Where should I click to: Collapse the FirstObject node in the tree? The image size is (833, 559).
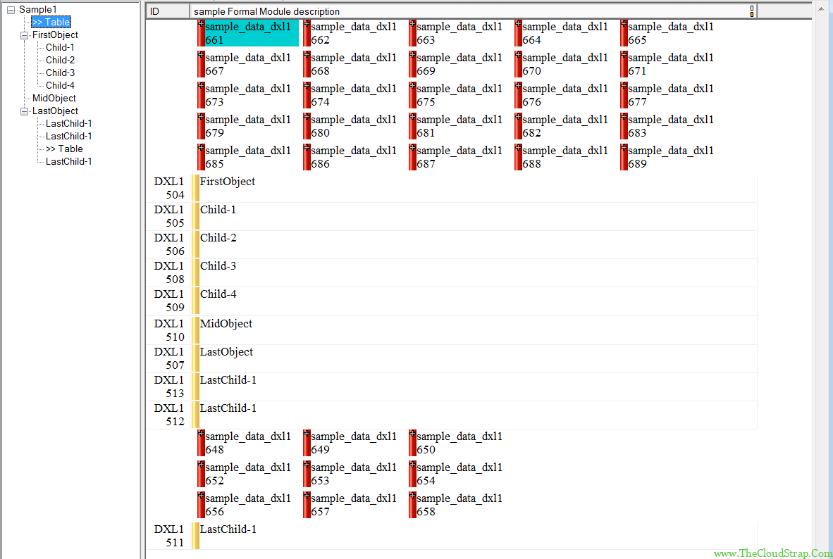25,35
